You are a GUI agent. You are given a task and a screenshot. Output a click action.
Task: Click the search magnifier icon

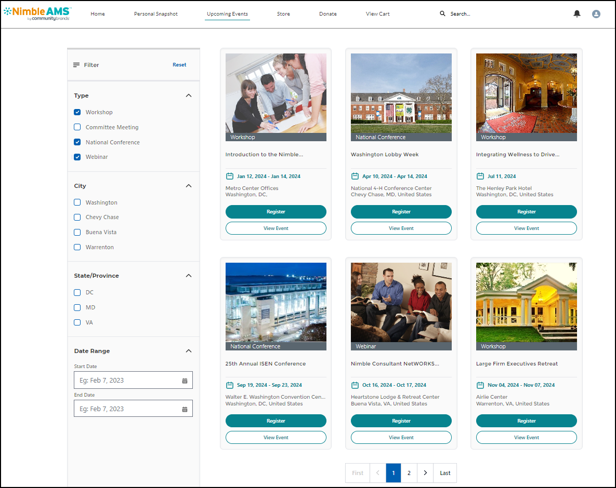pos(442,14)
